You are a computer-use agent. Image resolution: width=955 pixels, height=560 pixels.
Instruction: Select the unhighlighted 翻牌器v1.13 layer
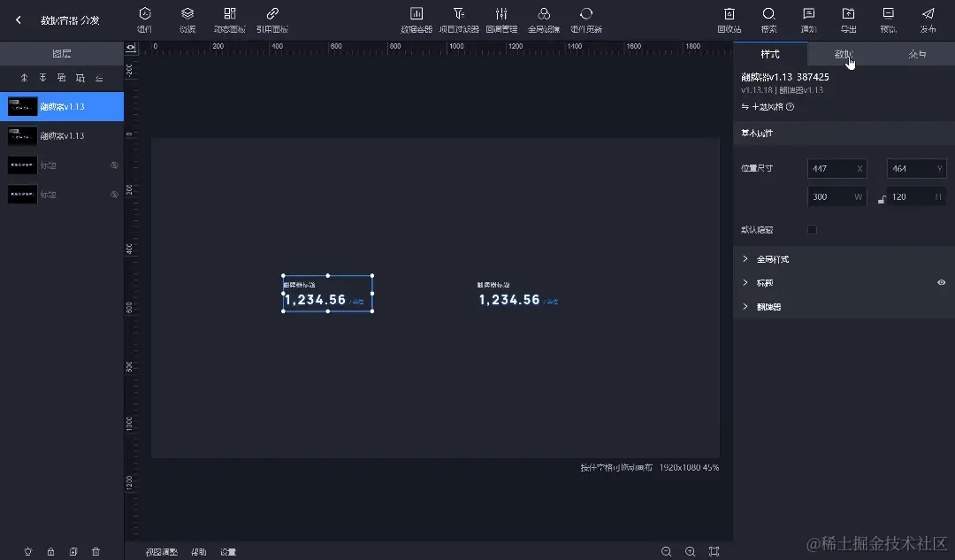pyautogui.click(x=62, y=136)
